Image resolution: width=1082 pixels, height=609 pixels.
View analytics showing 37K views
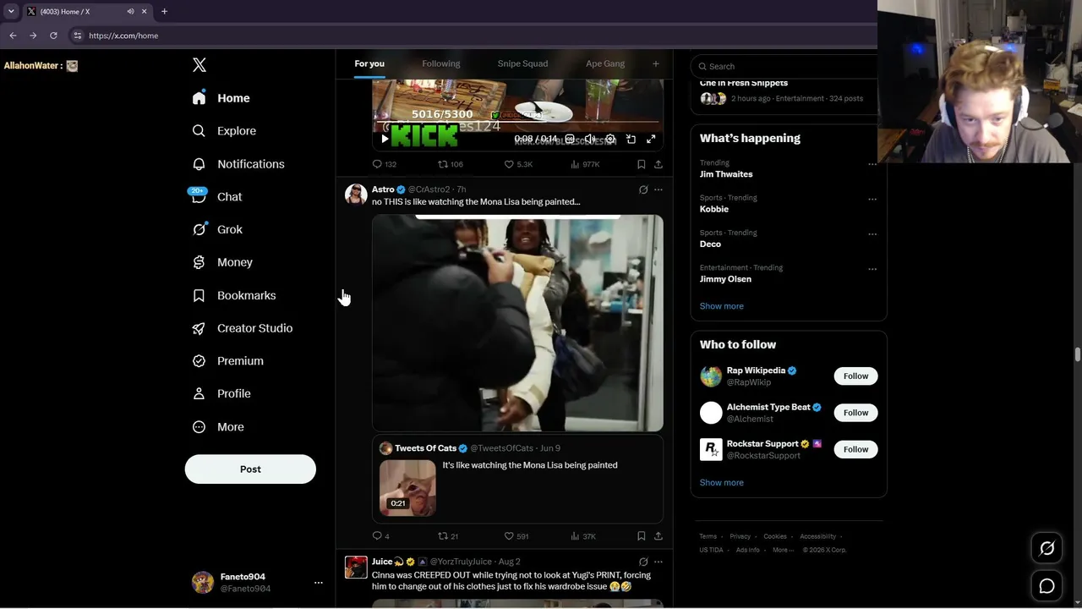pos(583,536)
